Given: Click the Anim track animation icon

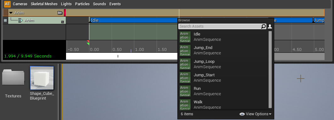Looking at the screenshot, I should [21, 20].
